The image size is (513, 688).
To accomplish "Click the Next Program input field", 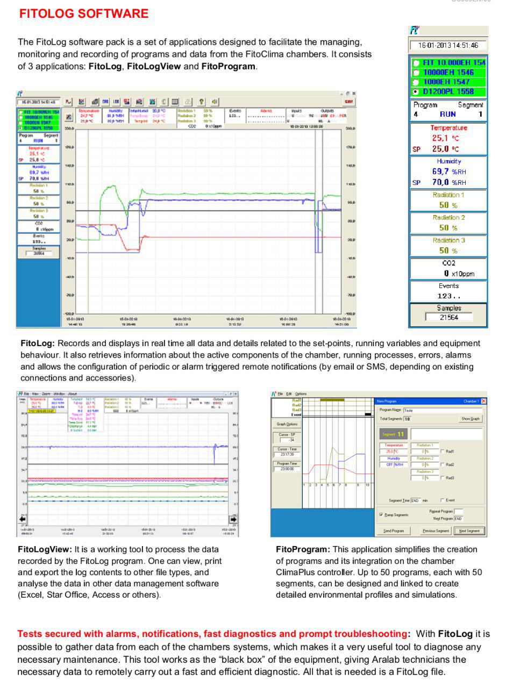I will 458,519.
